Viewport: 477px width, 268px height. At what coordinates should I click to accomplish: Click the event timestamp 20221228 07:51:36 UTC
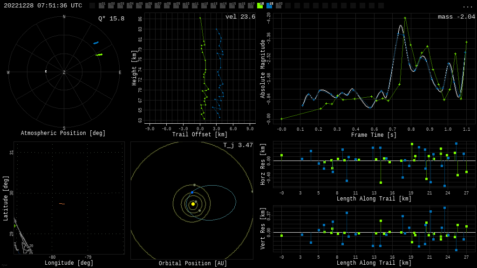tap(43, 6)
